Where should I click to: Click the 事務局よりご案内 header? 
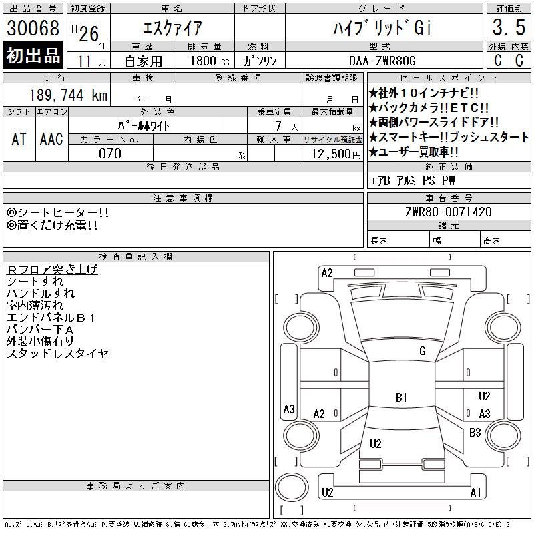[x=136, y=486]
